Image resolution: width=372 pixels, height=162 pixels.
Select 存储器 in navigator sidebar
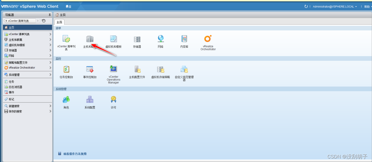pos(28,50)
